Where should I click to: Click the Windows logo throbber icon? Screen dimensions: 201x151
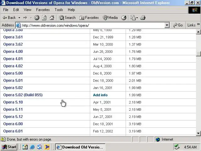[x=194, y=10]
